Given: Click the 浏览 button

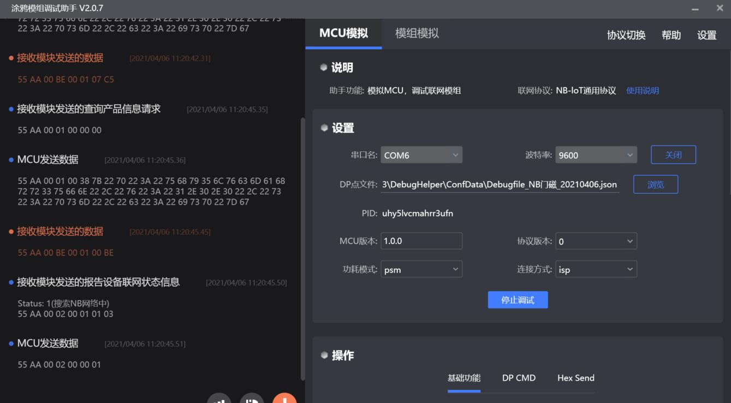Looking at the screenshot, I should tap(656, 185).
